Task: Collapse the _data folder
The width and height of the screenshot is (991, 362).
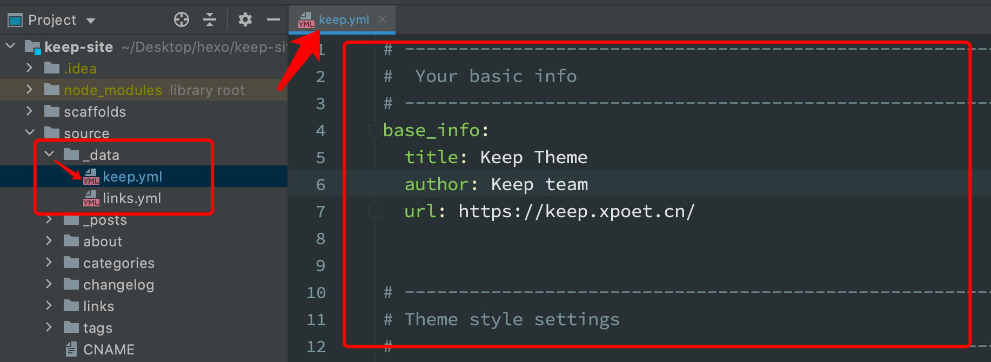Action: point(49,155)
